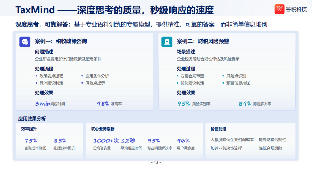312x175 pixels.
Task: Select the text 降低合规风险
Action: [270, 148]
